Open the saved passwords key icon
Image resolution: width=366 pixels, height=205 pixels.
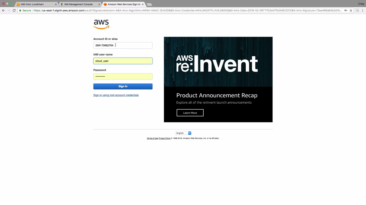[x=346, y=11]
